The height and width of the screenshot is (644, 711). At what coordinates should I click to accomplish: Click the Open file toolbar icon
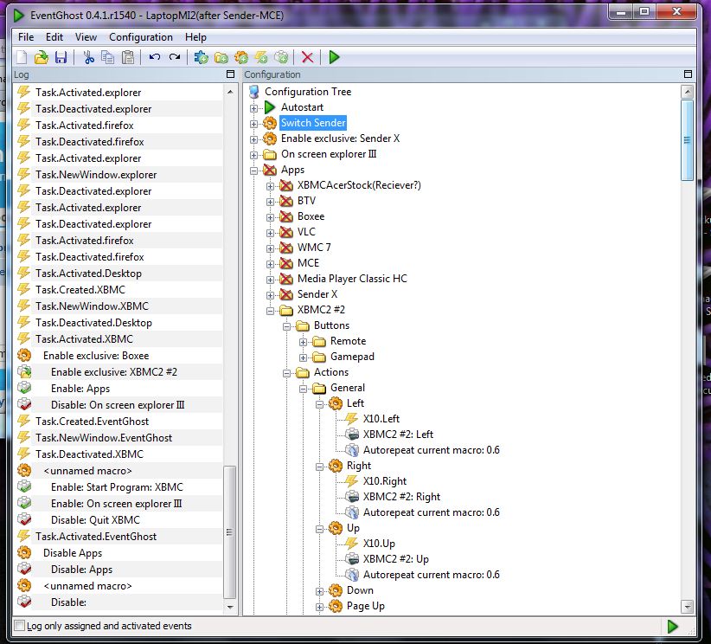click(x=42, y=57)
